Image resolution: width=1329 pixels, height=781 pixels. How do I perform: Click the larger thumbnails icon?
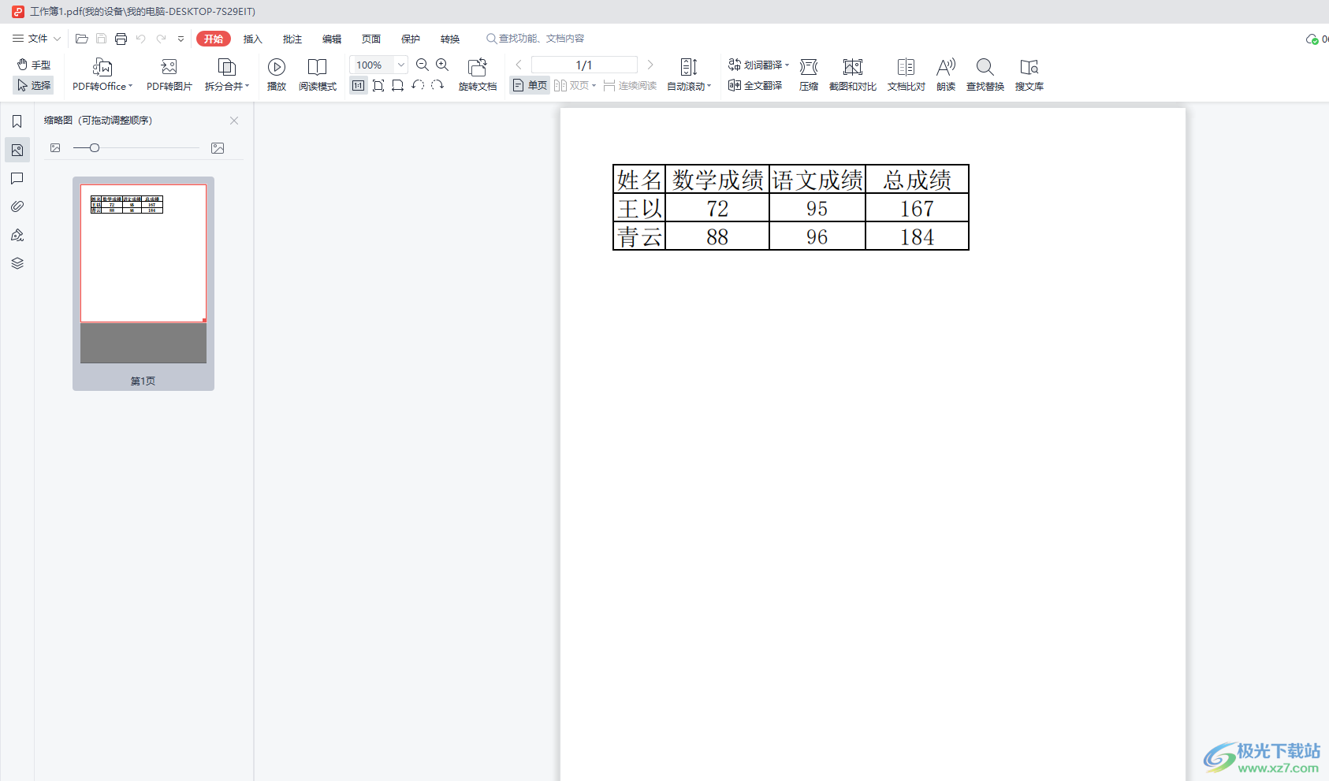point(218,148)
